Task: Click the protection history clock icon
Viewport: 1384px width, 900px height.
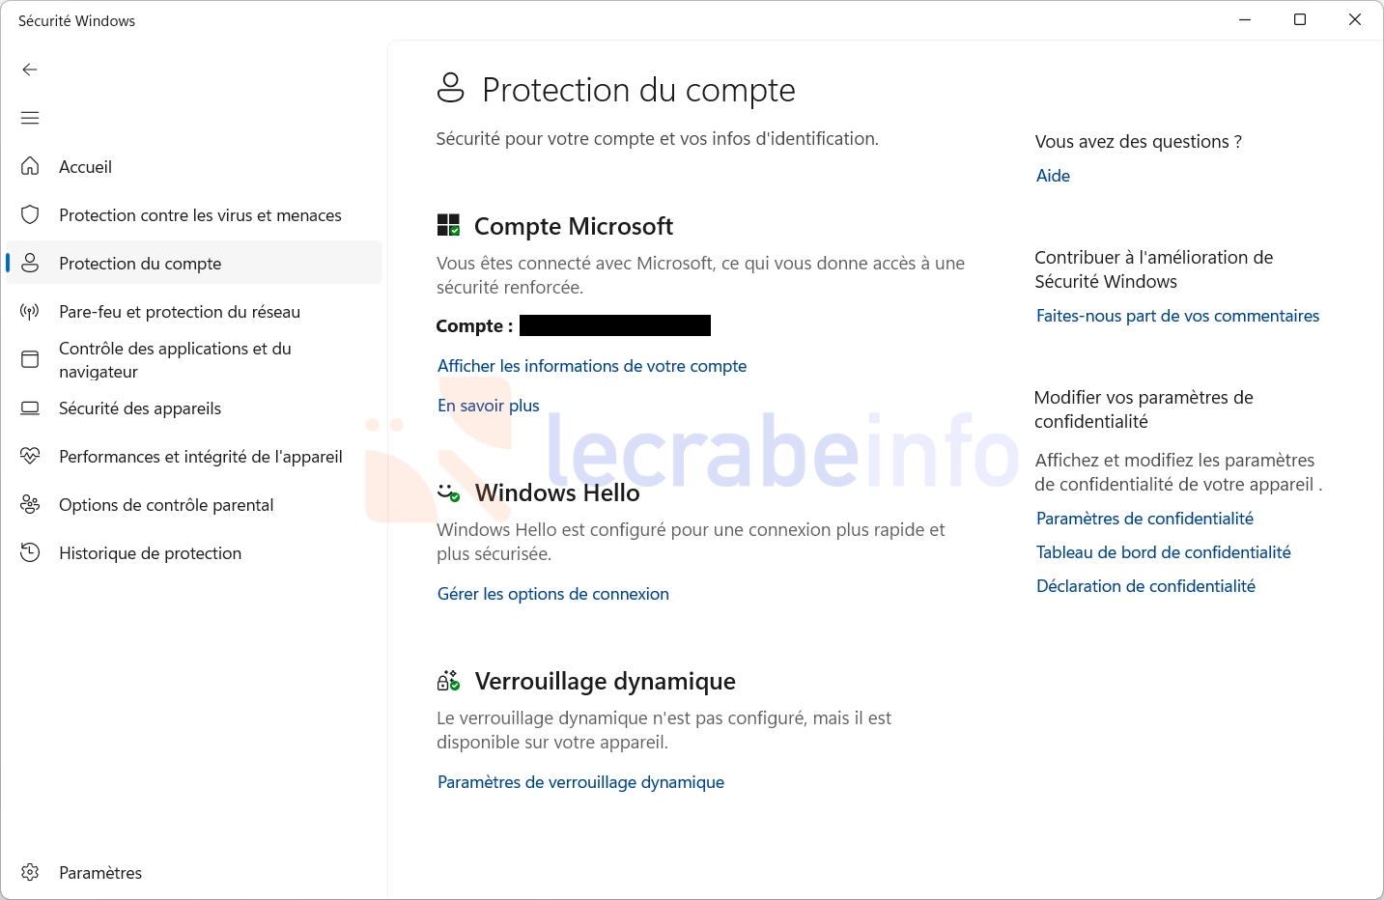Action: [30, 552]
